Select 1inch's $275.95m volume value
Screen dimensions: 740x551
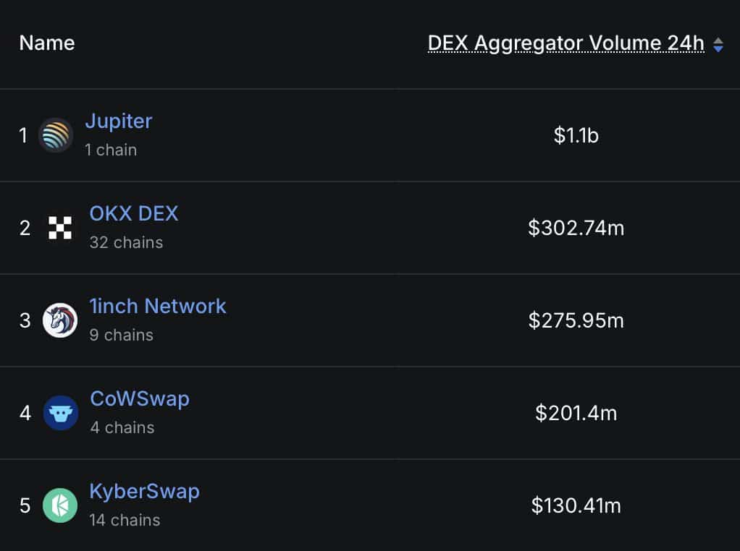point(576,320)
